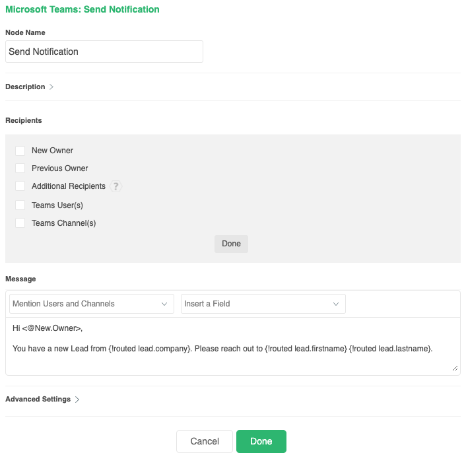Viewport: 466px width, 459px height.
Task: Click the Node Name label
Action: (x=25, y=32)
